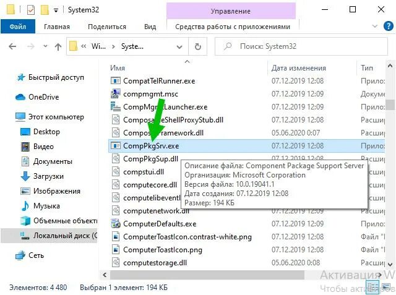Screen dimensions: 396x295
Task: Click the CompMgmtLauncher.exe file icon
Action: pos(116,107)
